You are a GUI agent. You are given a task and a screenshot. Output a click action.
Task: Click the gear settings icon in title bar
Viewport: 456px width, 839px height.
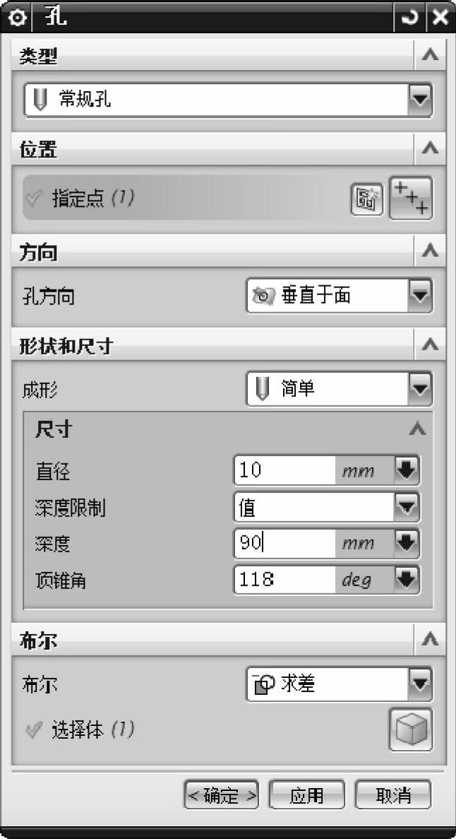pos(16,16)
